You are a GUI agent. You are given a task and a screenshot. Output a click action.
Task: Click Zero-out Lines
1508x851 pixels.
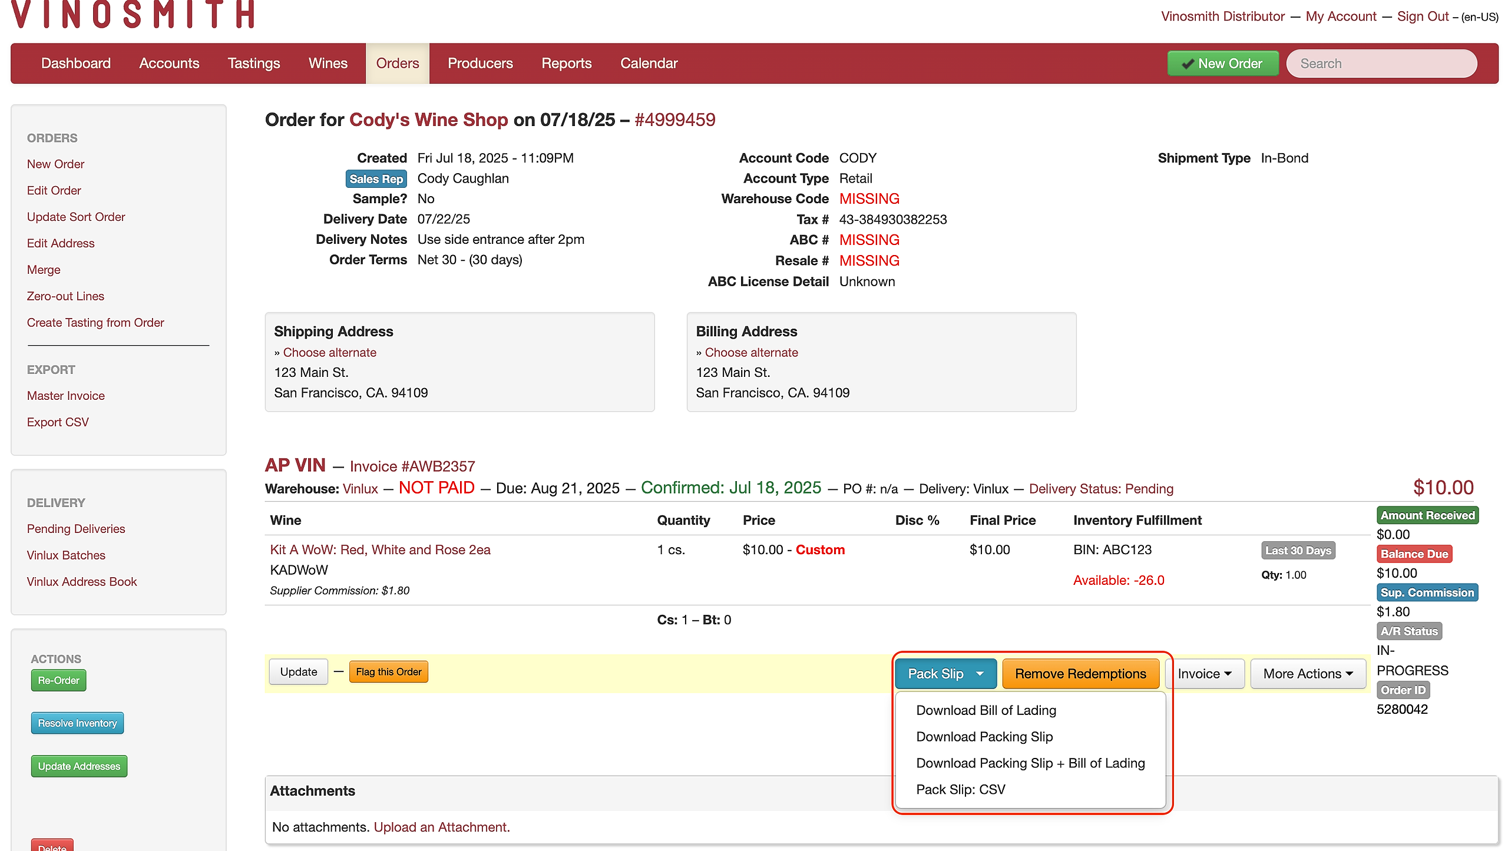(65, 296)
